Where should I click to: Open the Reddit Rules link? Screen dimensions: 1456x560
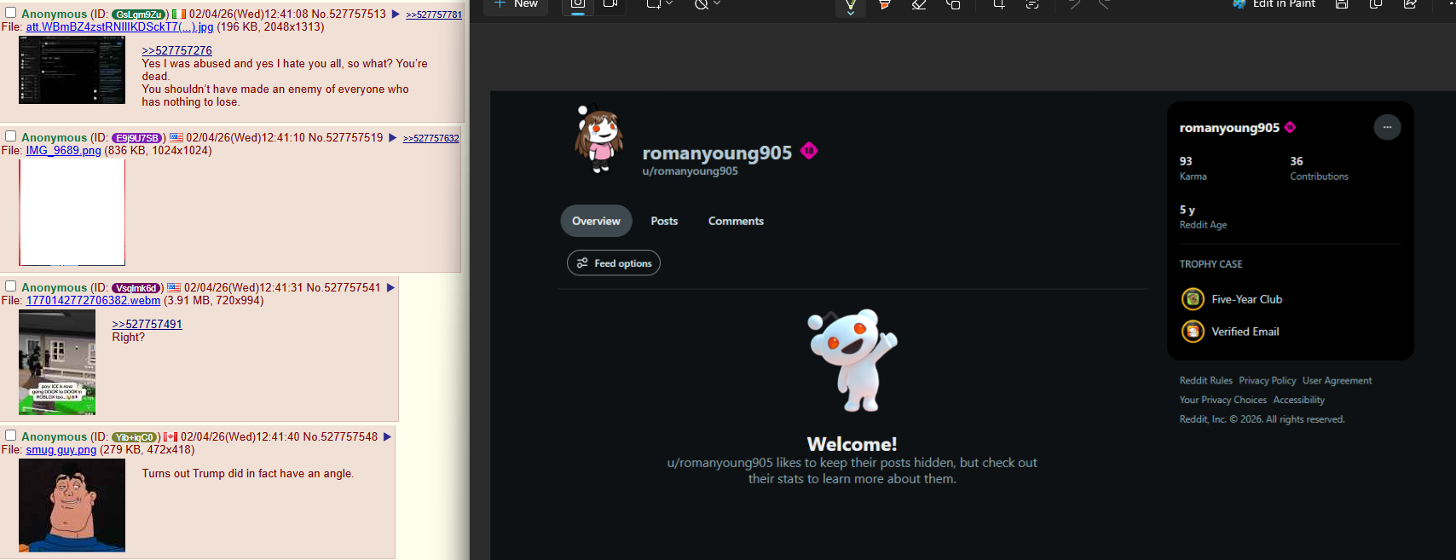coord(1205,381)
